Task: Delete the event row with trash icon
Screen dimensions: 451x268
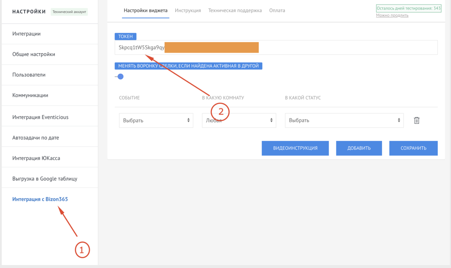Action: click(417, 120)
